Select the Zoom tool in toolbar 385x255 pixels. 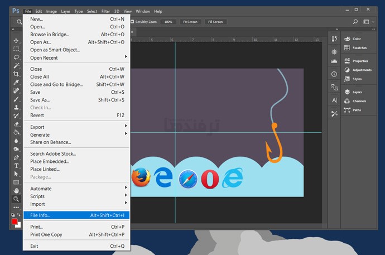click(16, 199)
